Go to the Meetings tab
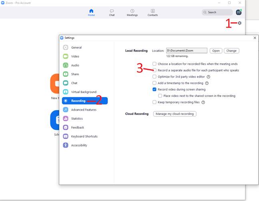The image size is (259, 201). pyautogui.click(x=132, y=13)
